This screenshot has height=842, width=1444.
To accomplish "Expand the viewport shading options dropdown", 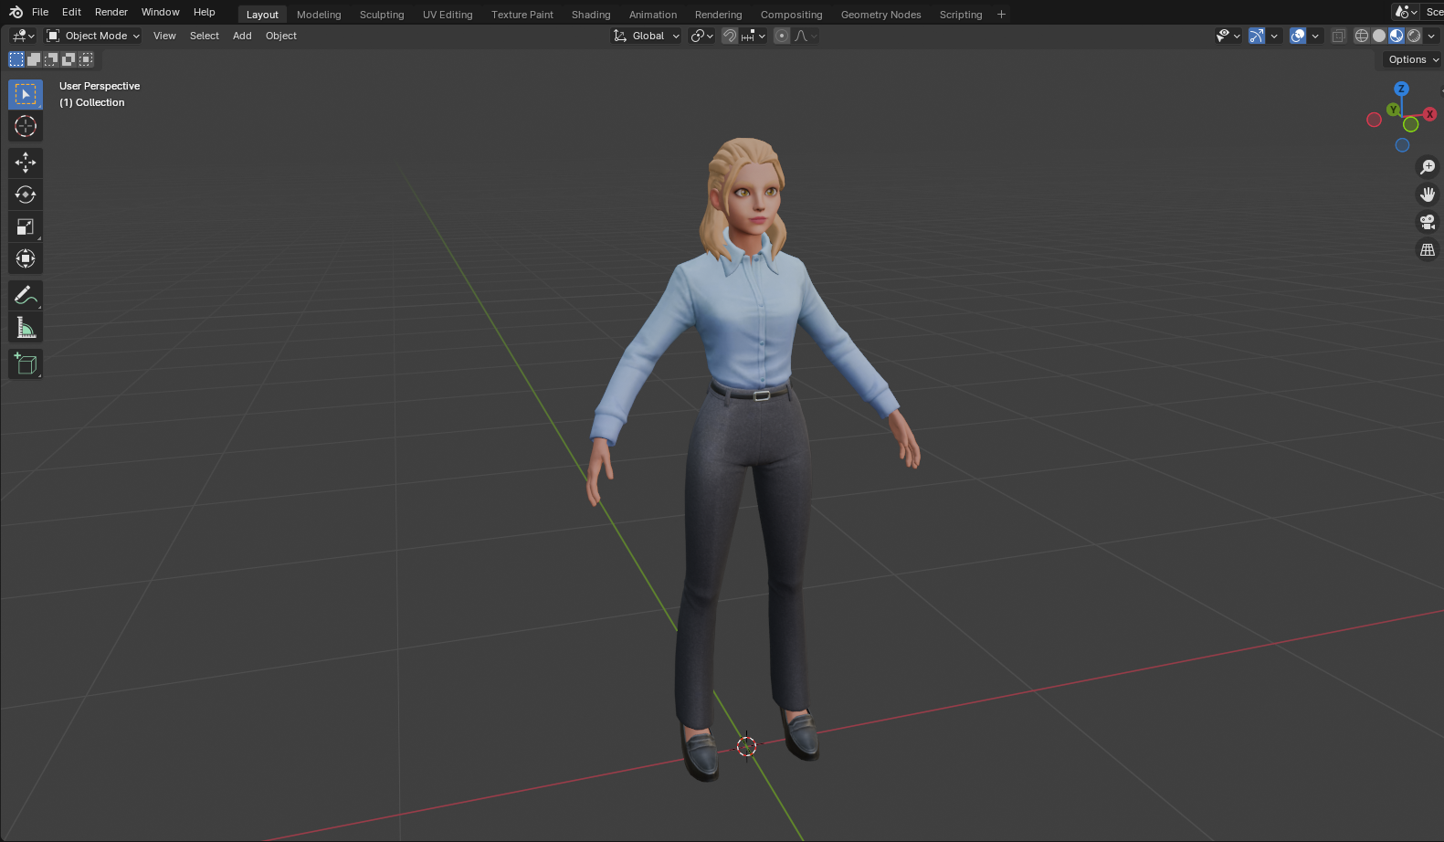I will point(1431,36).
